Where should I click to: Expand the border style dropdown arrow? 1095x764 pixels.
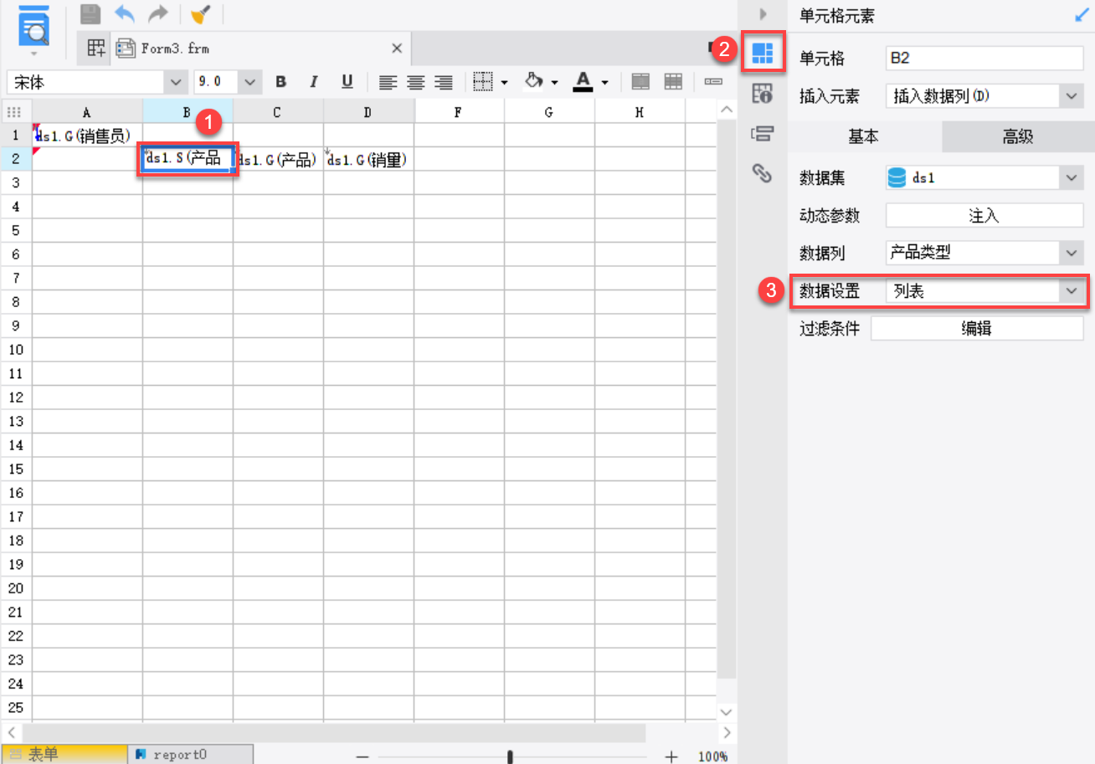(505, 83)
